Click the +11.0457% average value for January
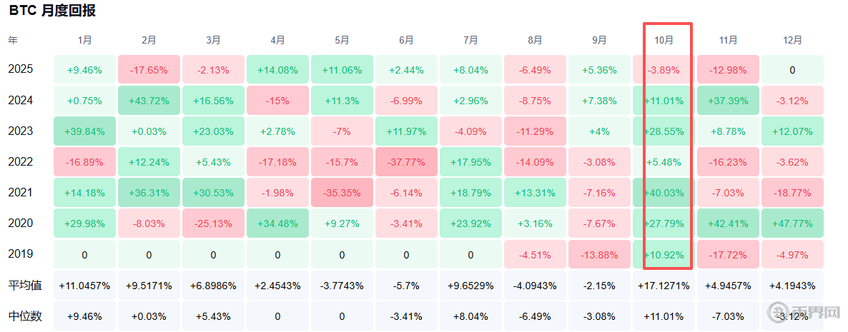 tap(84, 286)
